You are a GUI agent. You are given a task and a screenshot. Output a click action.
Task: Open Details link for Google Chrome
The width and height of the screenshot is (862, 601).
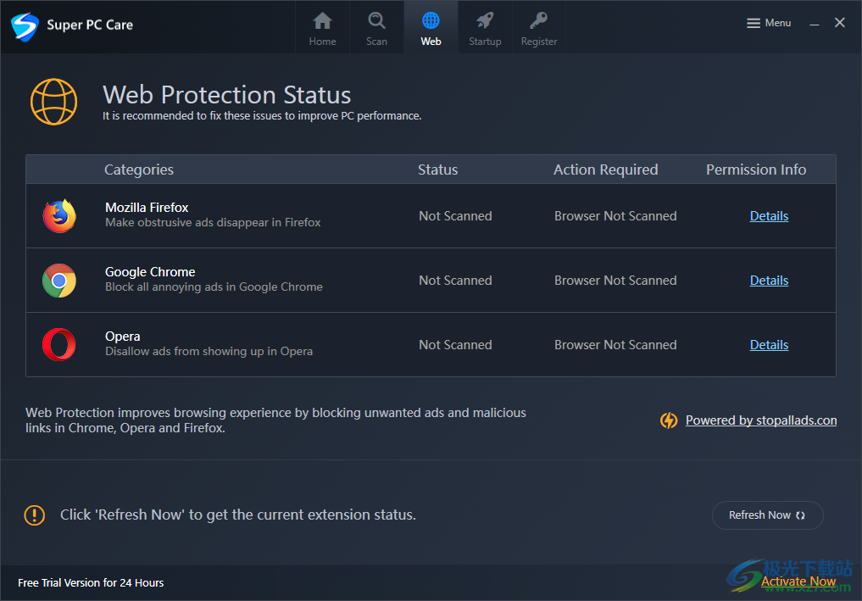pyautogui.click(x=769, y=281)
